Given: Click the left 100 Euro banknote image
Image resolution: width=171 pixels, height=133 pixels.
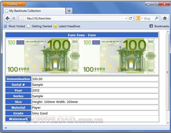Looking at the screenshot, I should pos(43,56).
